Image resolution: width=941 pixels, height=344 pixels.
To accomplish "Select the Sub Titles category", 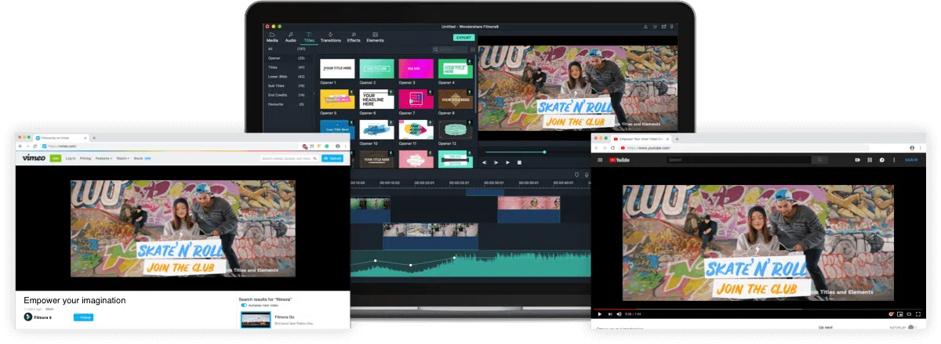I will click(287, 85).
